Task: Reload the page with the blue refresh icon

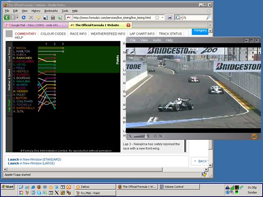Action: [x=24, y=17]
